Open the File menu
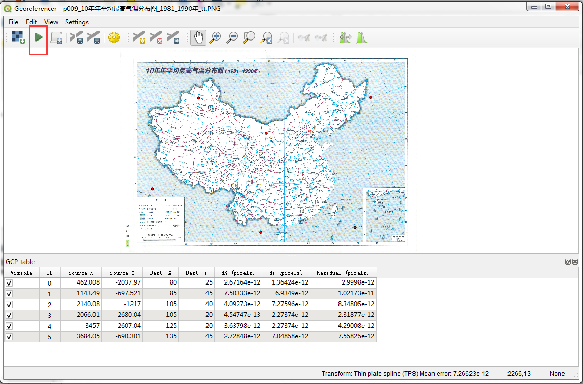 click(13, 22)
